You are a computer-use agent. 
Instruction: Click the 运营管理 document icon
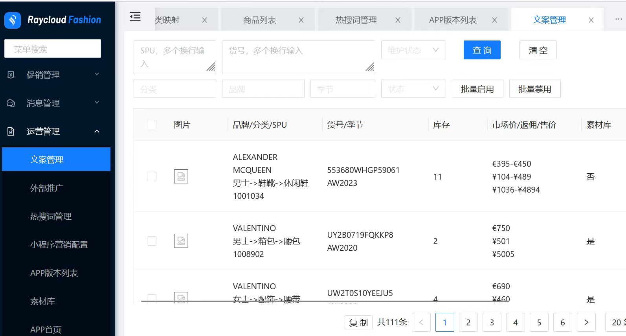click(x=11, y=131)
